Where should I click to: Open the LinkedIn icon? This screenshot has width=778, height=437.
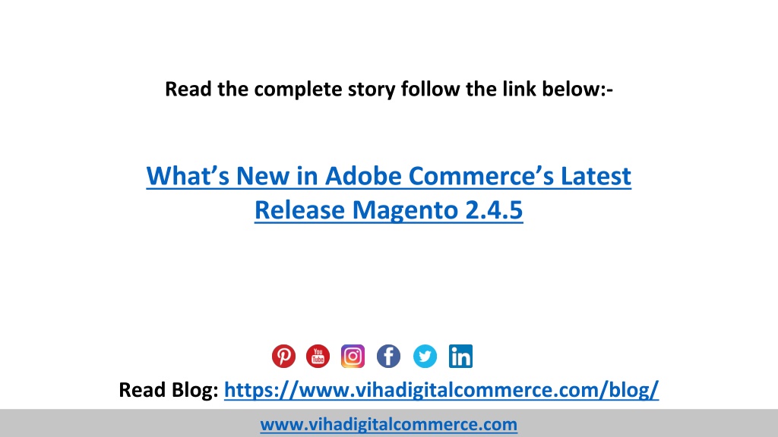(x=460, y=357)
